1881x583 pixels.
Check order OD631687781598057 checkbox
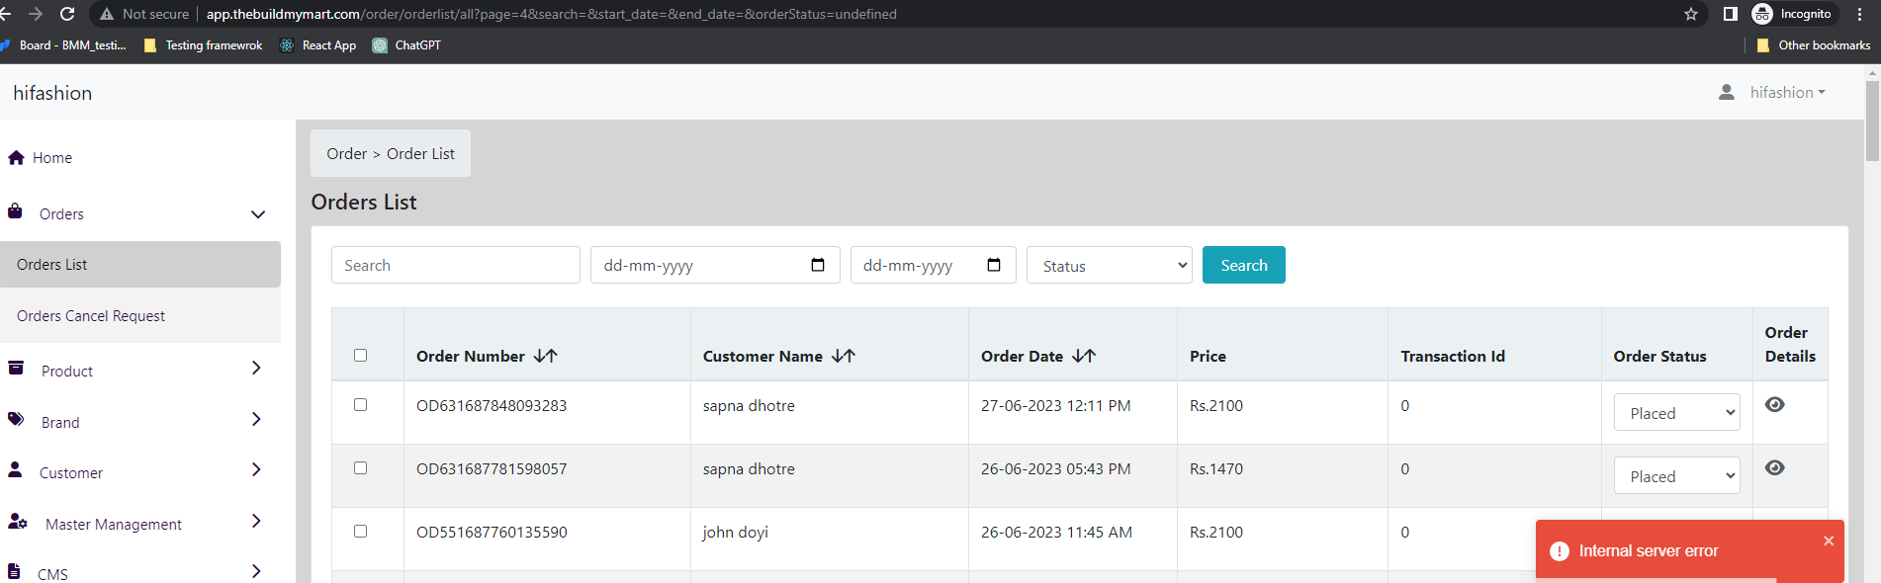360,468
